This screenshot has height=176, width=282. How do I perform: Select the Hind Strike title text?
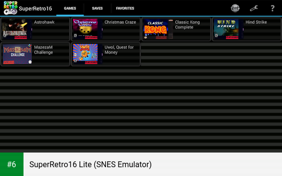coord(256,22)
